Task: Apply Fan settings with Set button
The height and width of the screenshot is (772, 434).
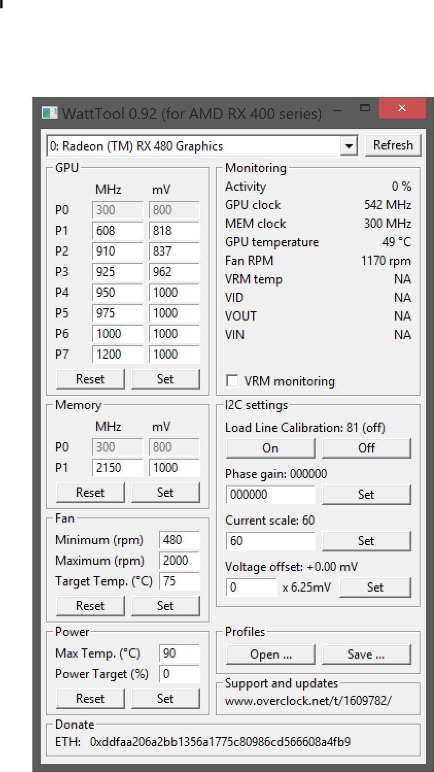Action: pyautogui.click(x=165, y=606)
